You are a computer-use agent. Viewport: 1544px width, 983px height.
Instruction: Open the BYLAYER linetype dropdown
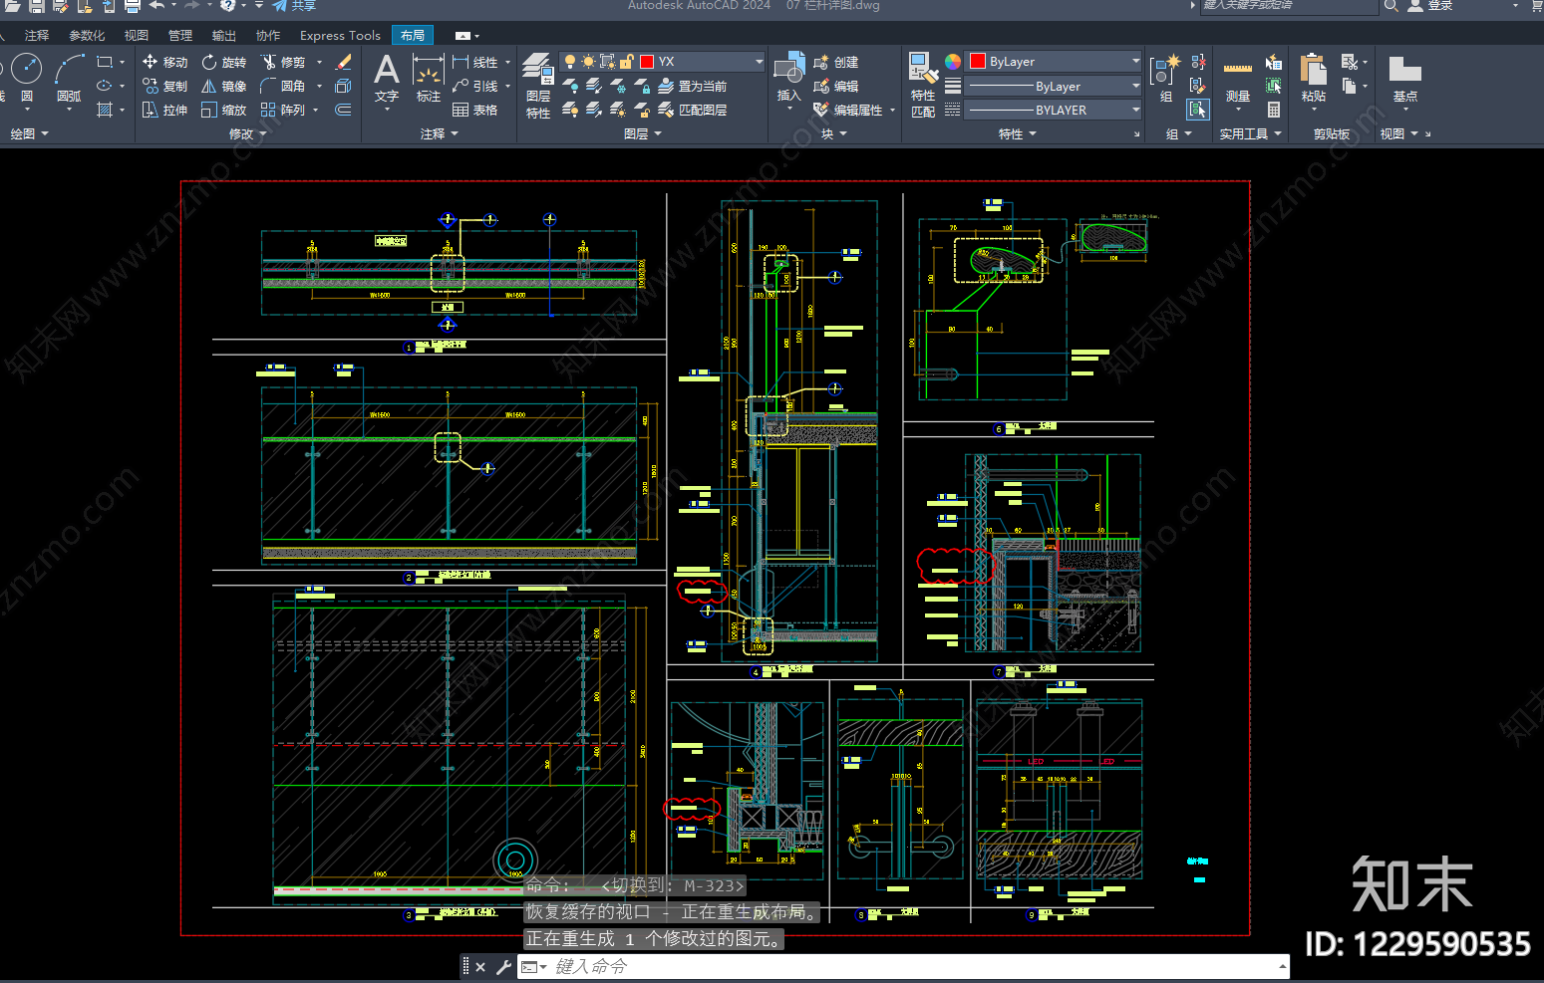point(1135,110)
